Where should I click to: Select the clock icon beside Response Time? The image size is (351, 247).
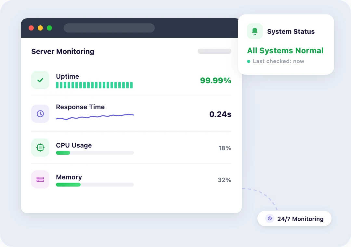point(40,113)
